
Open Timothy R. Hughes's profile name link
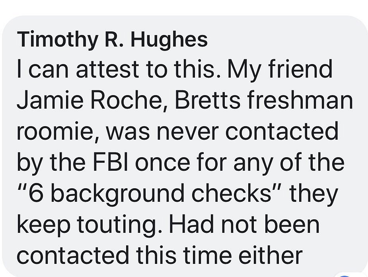(113, 40)
